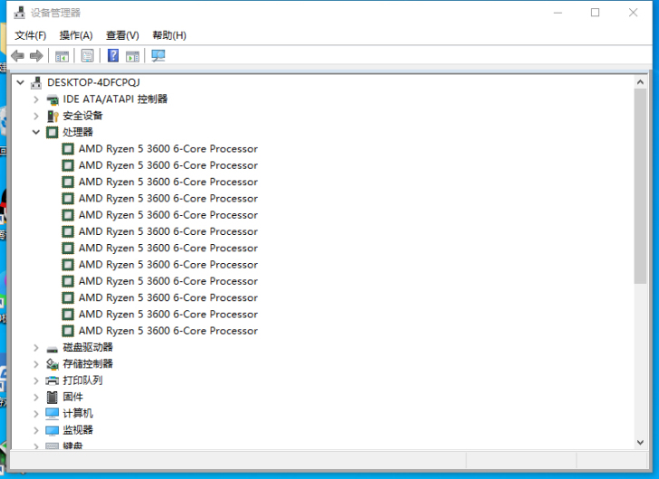Scan for hardware changes via monitor icon
Image resolution: width=659 pixels, height=479 pixels.
point(158,56)
